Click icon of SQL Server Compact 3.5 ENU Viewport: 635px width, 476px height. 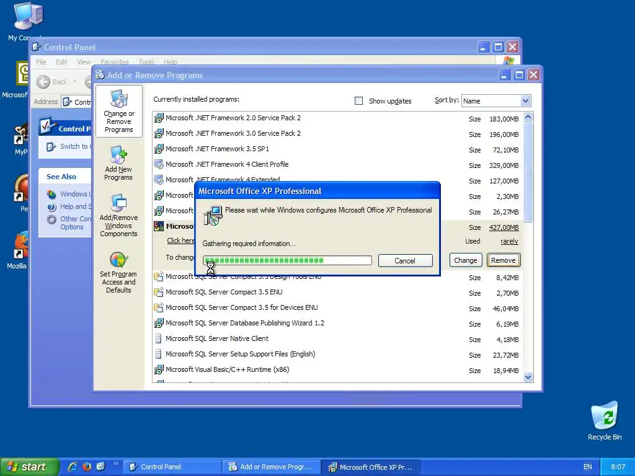(x=158, y=293)
